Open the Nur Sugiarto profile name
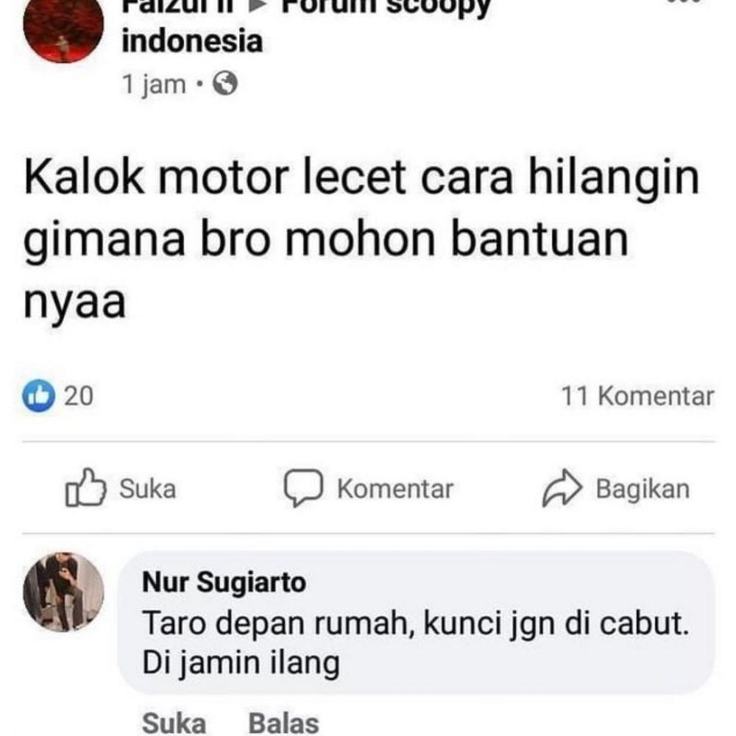Screen dimensions: 736x736 224,582
